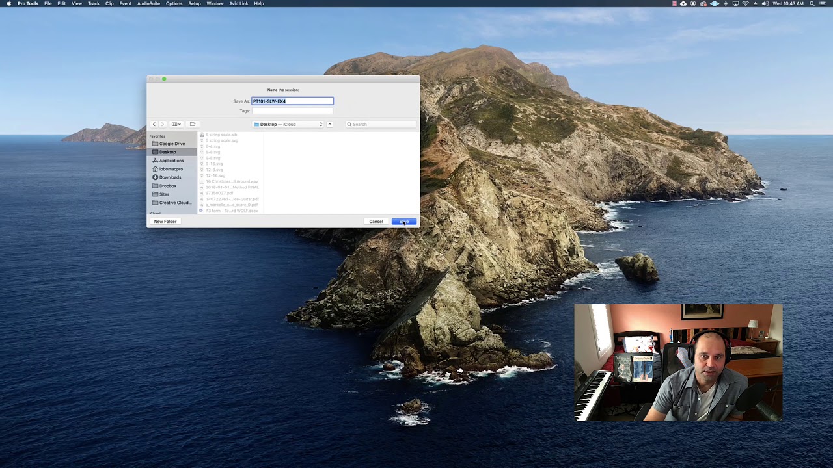The width and height of the screenshot is (833, 468).
Task: Click the Creative Cloud menu bar icon
Action: [703, 3]
